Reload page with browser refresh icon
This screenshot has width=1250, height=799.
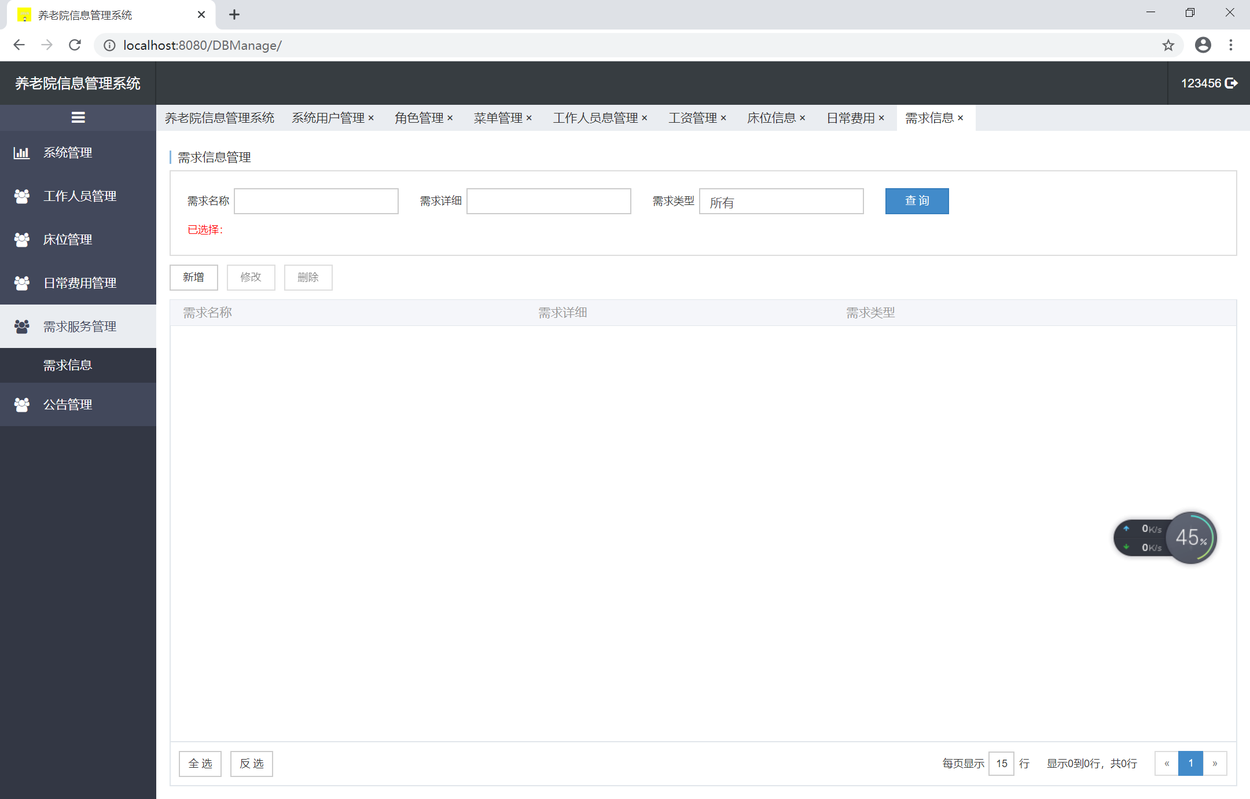[75, 45]
